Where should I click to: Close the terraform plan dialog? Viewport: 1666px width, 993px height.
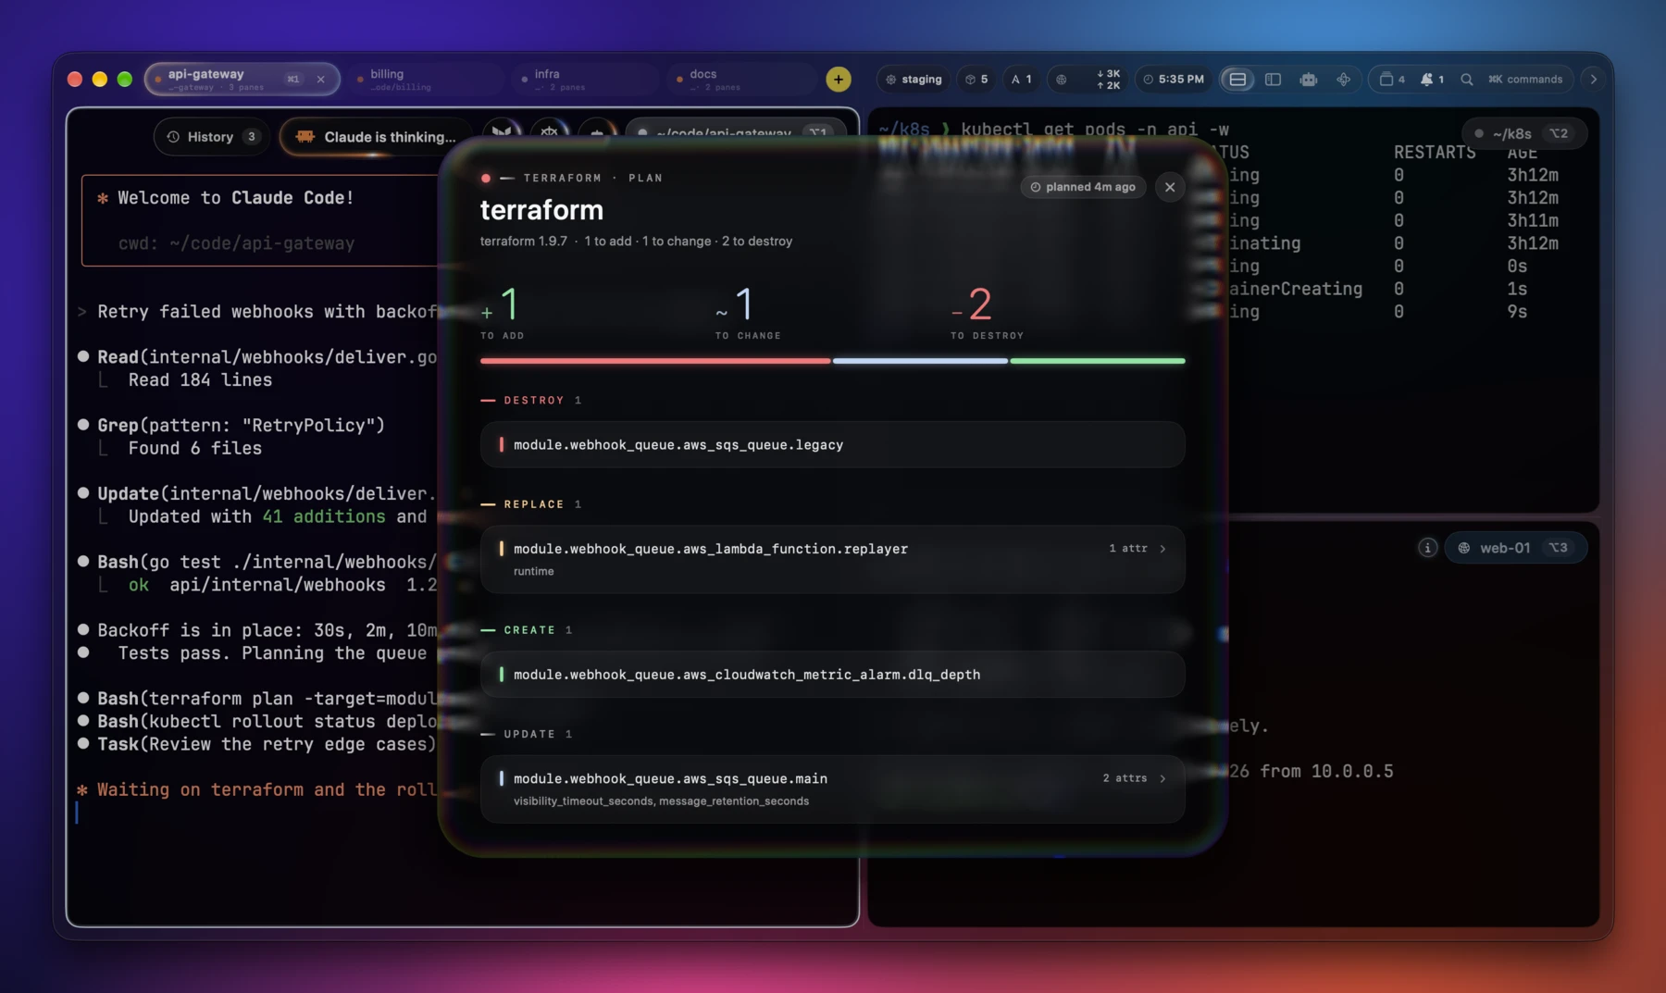click(1170, 187)
